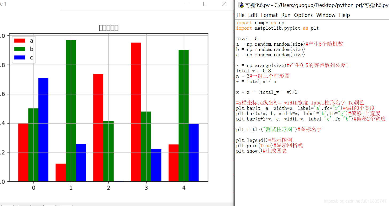This screenshot has height=206, width=389.
Task: Open the Window menu in IDLE
Action: tap(326, 15)
